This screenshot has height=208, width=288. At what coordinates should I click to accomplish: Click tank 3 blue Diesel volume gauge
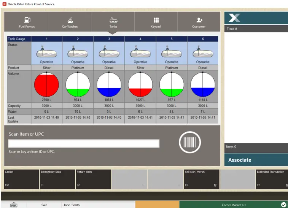pyautogui.click(x=109, y=84)
